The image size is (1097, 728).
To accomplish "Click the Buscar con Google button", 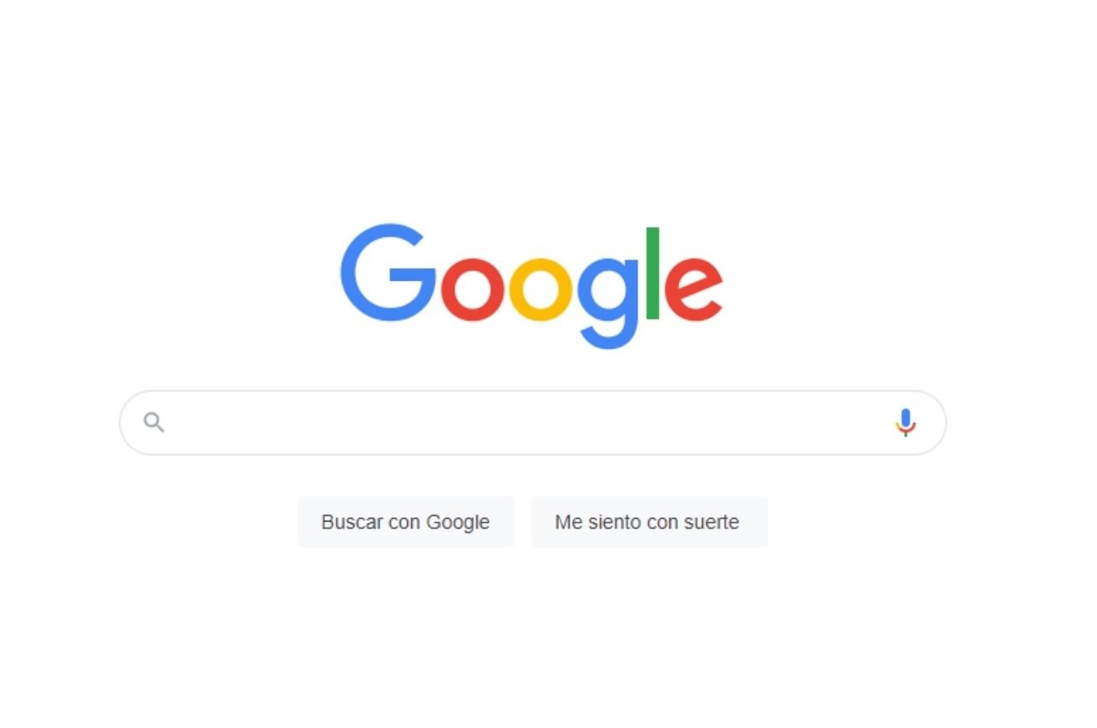I will click(x=406, y=522).
